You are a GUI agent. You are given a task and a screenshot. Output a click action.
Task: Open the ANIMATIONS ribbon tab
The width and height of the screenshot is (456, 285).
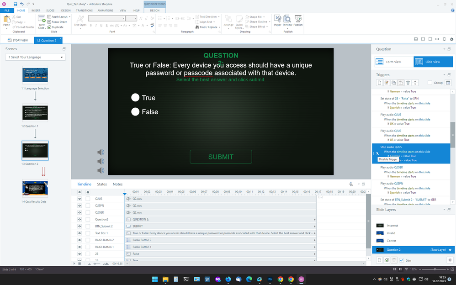[105, 11]
